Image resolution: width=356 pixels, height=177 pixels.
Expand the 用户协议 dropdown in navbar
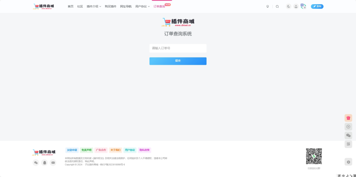[x=142, y=6]
